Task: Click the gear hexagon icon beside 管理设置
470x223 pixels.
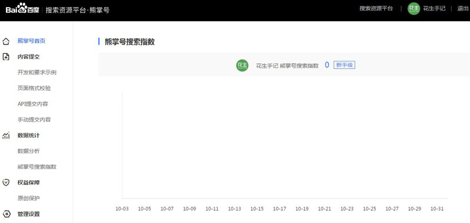Action: coord(6,214)
